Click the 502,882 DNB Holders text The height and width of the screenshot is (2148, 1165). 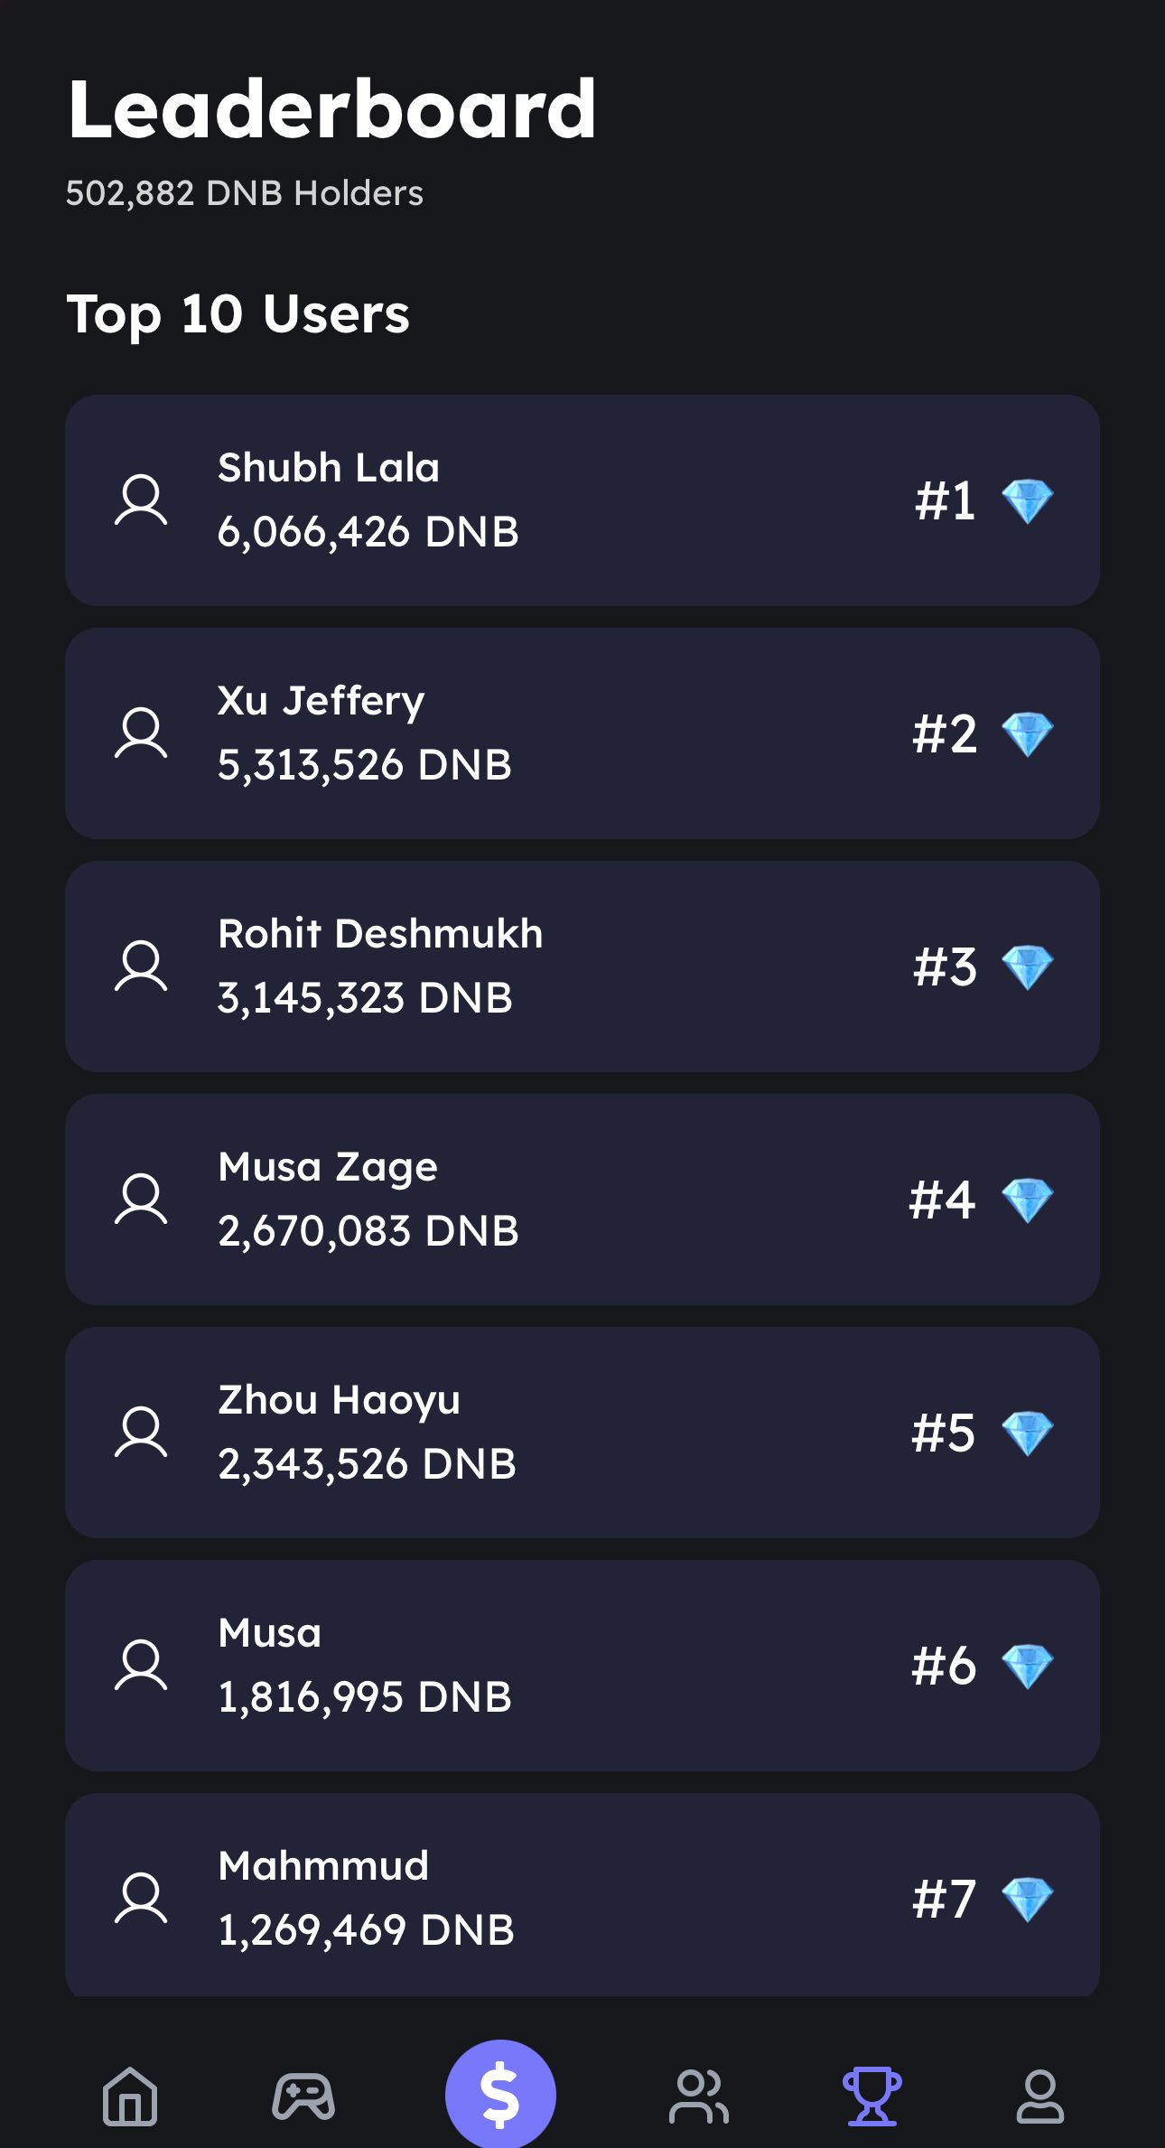(245, 193)
